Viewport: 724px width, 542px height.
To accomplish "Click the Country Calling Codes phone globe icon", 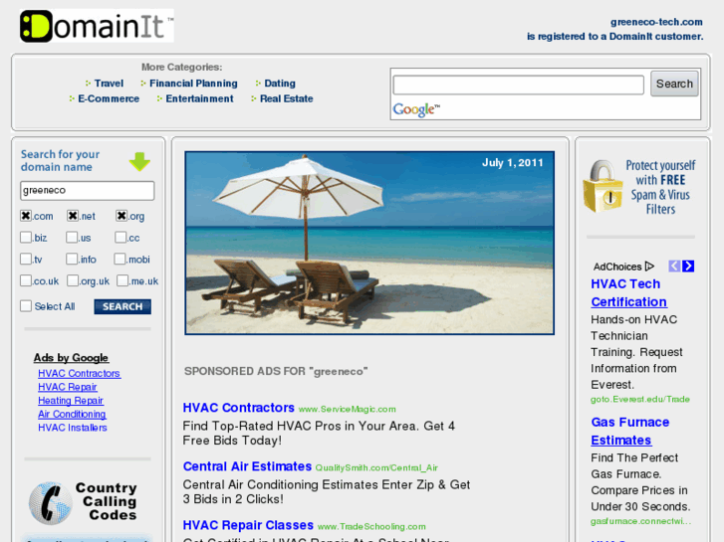I will (51, 503).
